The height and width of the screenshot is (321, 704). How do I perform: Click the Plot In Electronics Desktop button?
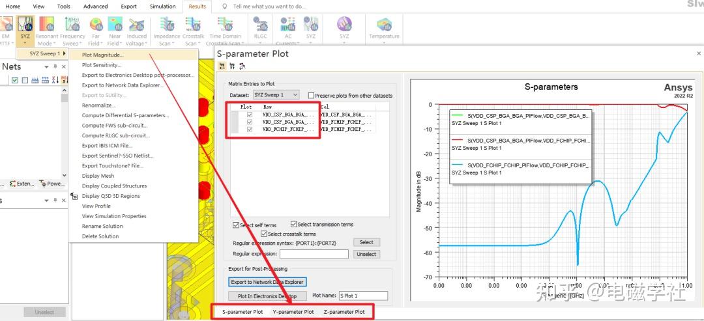click(x=267, y=296)
